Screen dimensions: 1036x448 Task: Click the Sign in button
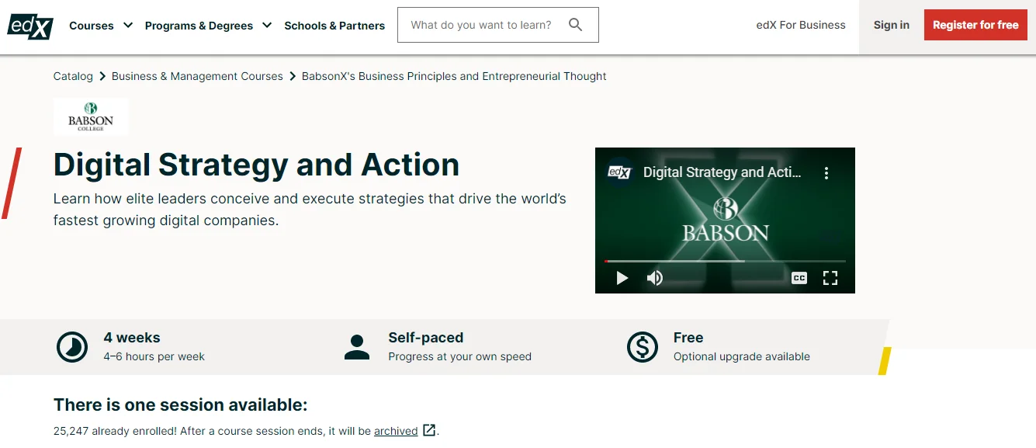(891, 25)
